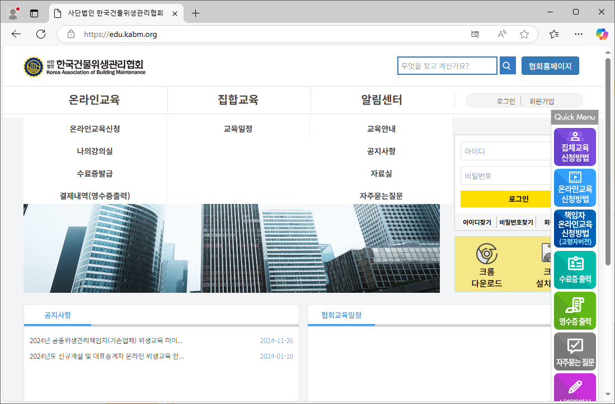615x404 pixels.
Task: Refresh the current page
Action: (41, 34)
